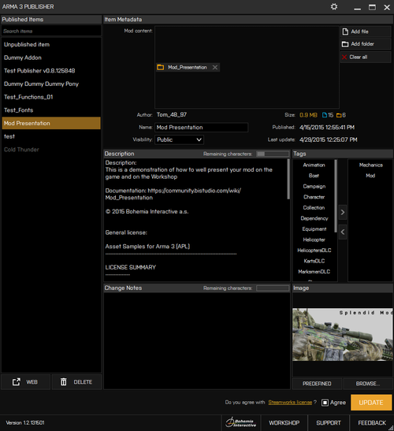Toggle the Agree checkbox
This screenshot has width=394, height=431.
click(x=325, y=403)
